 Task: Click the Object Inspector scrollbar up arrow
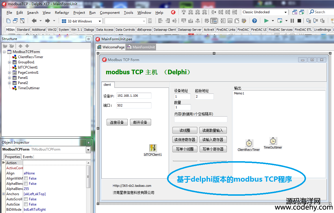point(88,163)
